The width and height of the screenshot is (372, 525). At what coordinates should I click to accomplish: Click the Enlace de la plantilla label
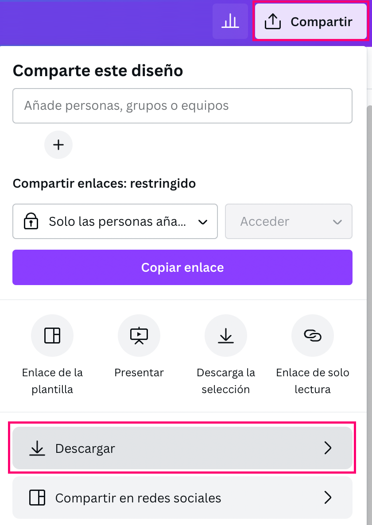pyautogui.click(x=52, y=381)
